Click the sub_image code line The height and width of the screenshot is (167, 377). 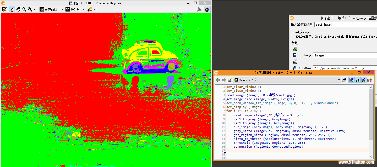280,127
